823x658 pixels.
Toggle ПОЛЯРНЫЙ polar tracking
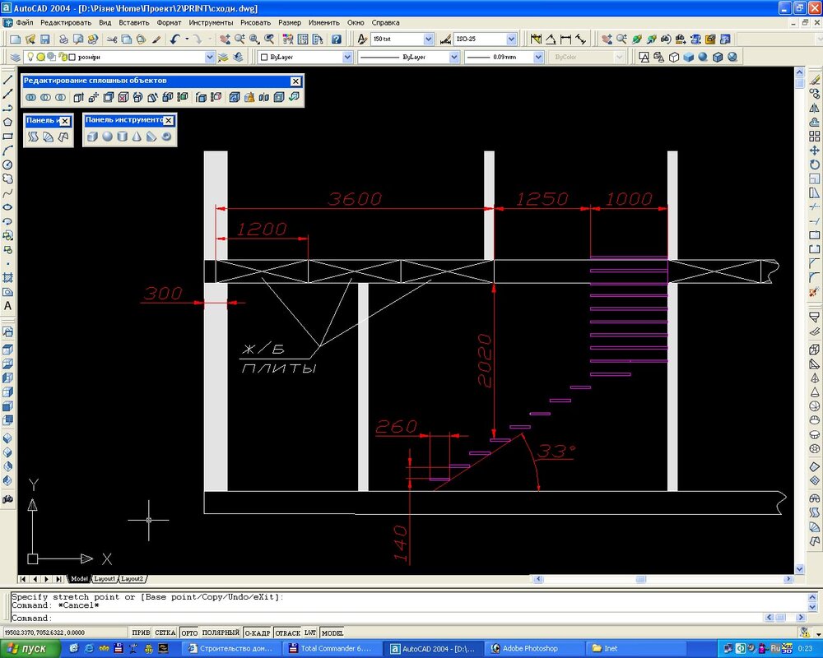coord(221,633)
